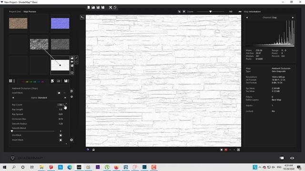Open Microsoft Edge from the taskbar
The width and height of the screenshot is (305, 171).
click(70, 167)
